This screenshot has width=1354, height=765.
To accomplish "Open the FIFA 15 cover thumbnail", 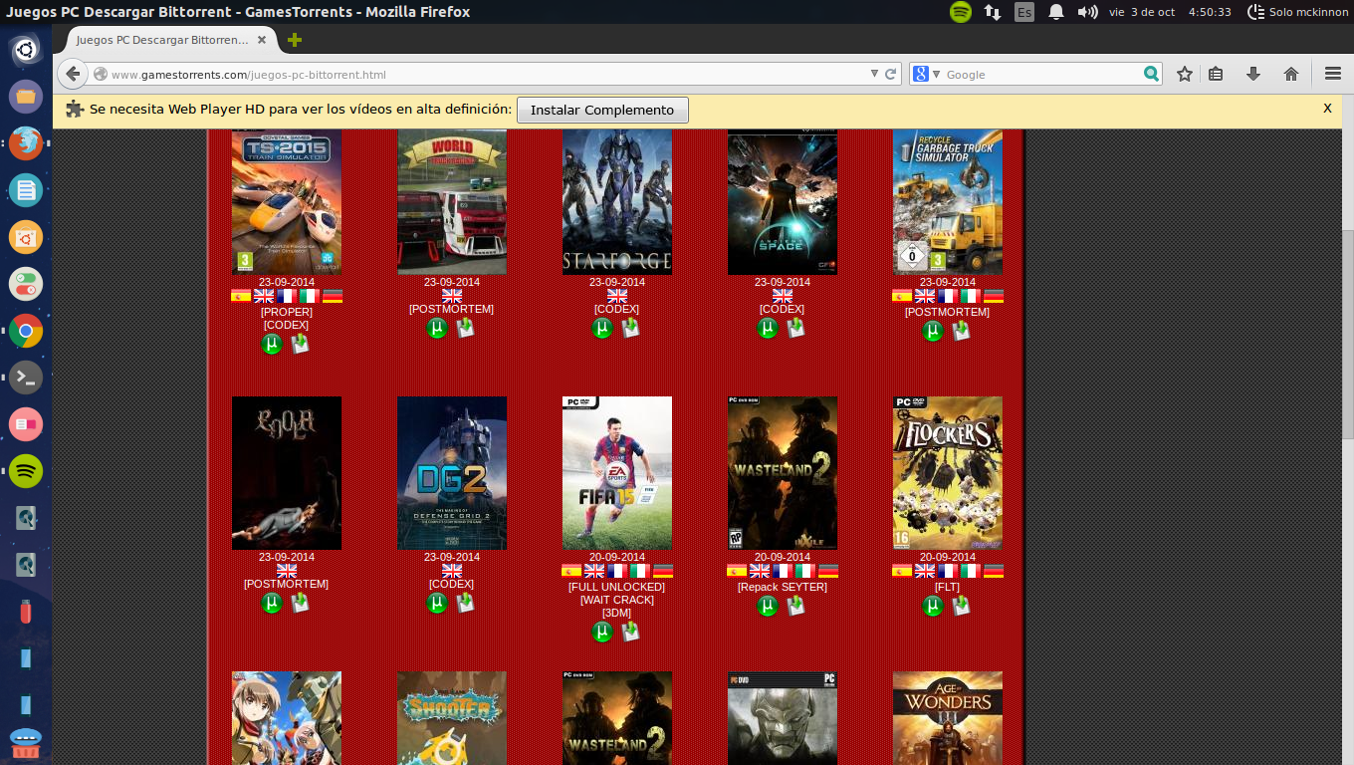I will (x=617, y=472).
